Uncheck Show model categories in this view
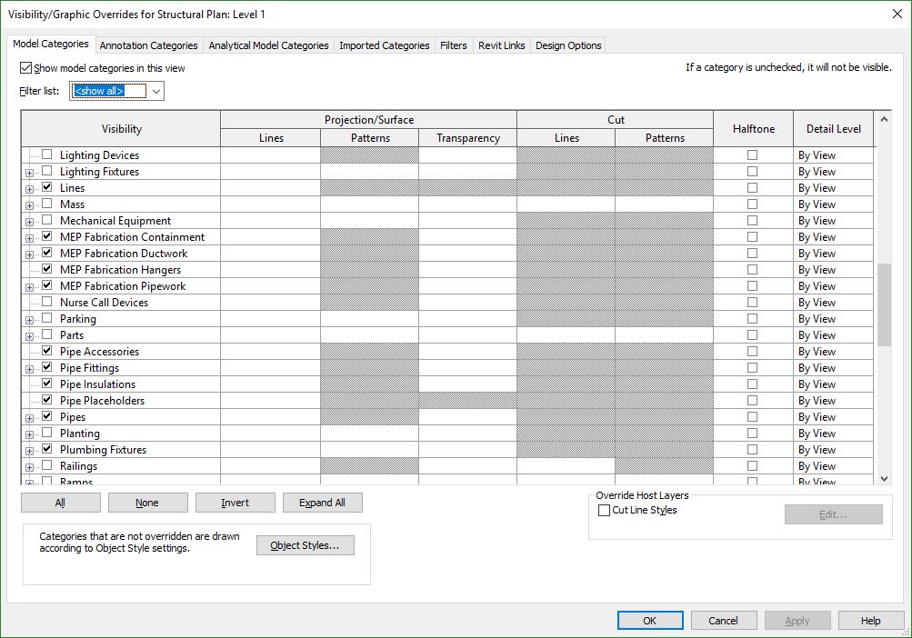 [x=26, y=67]
